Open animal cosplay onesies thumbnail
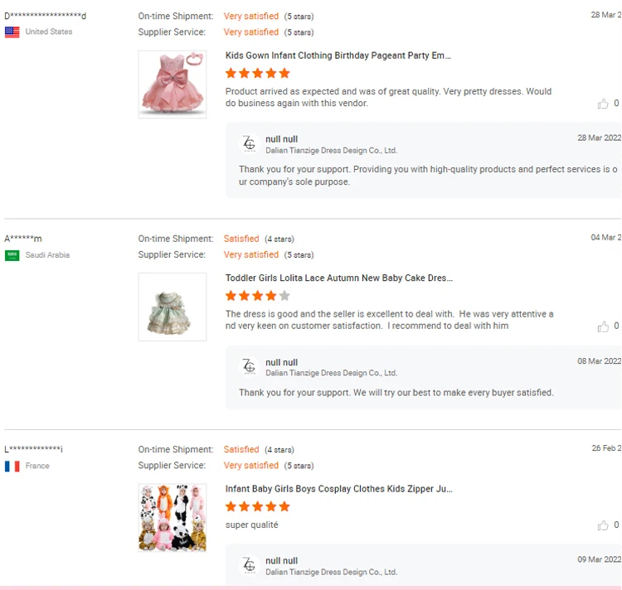The image size is (622, 590). click(x=173, y=518)
